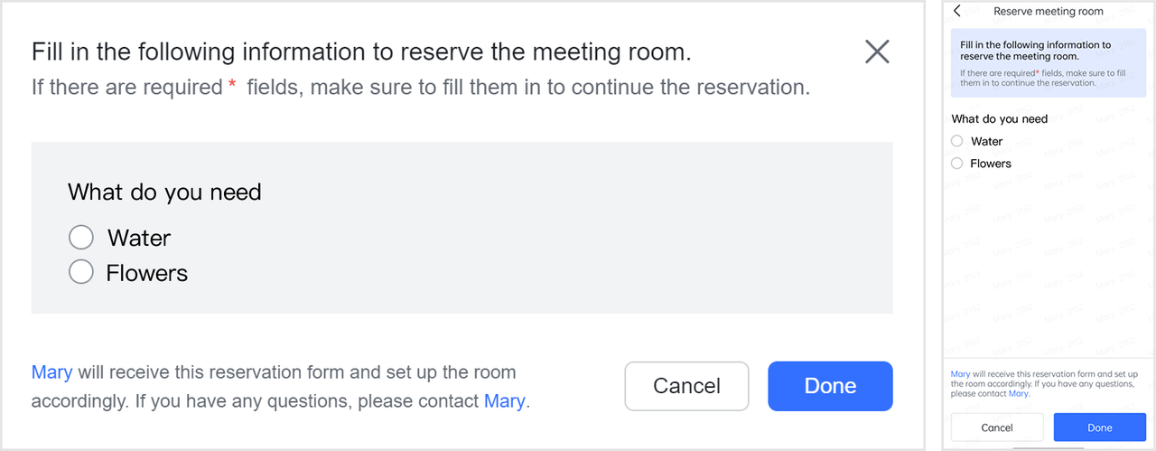This screenshot has height=451, width=1156.
Task: Tap Mary after "please contact" in mobile view
Action: [x=1019, y=394]
